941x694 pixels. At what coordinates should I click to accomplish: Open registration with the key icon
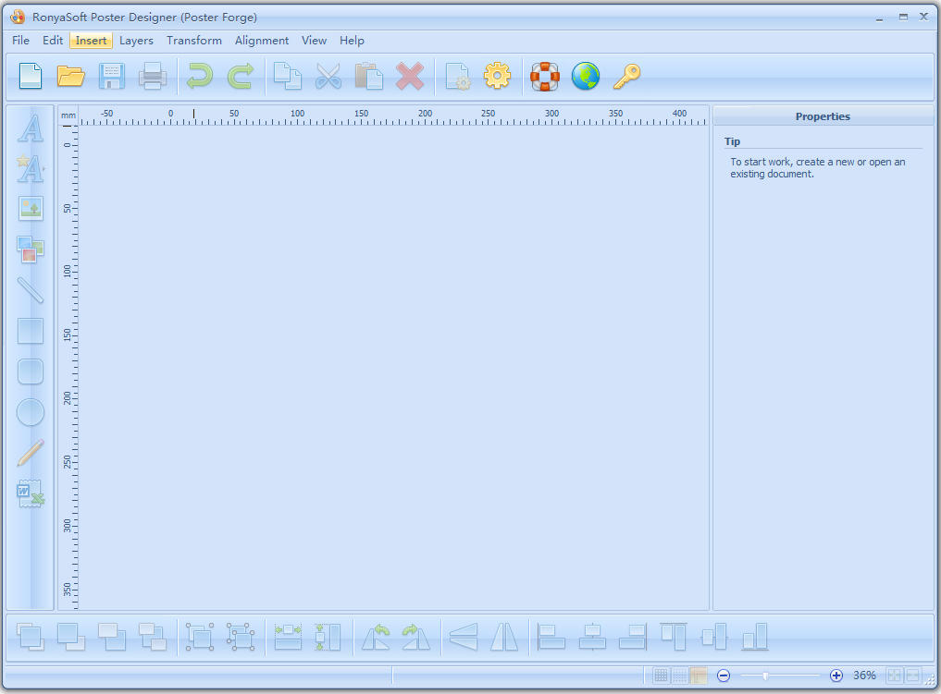tap(626, 76)
